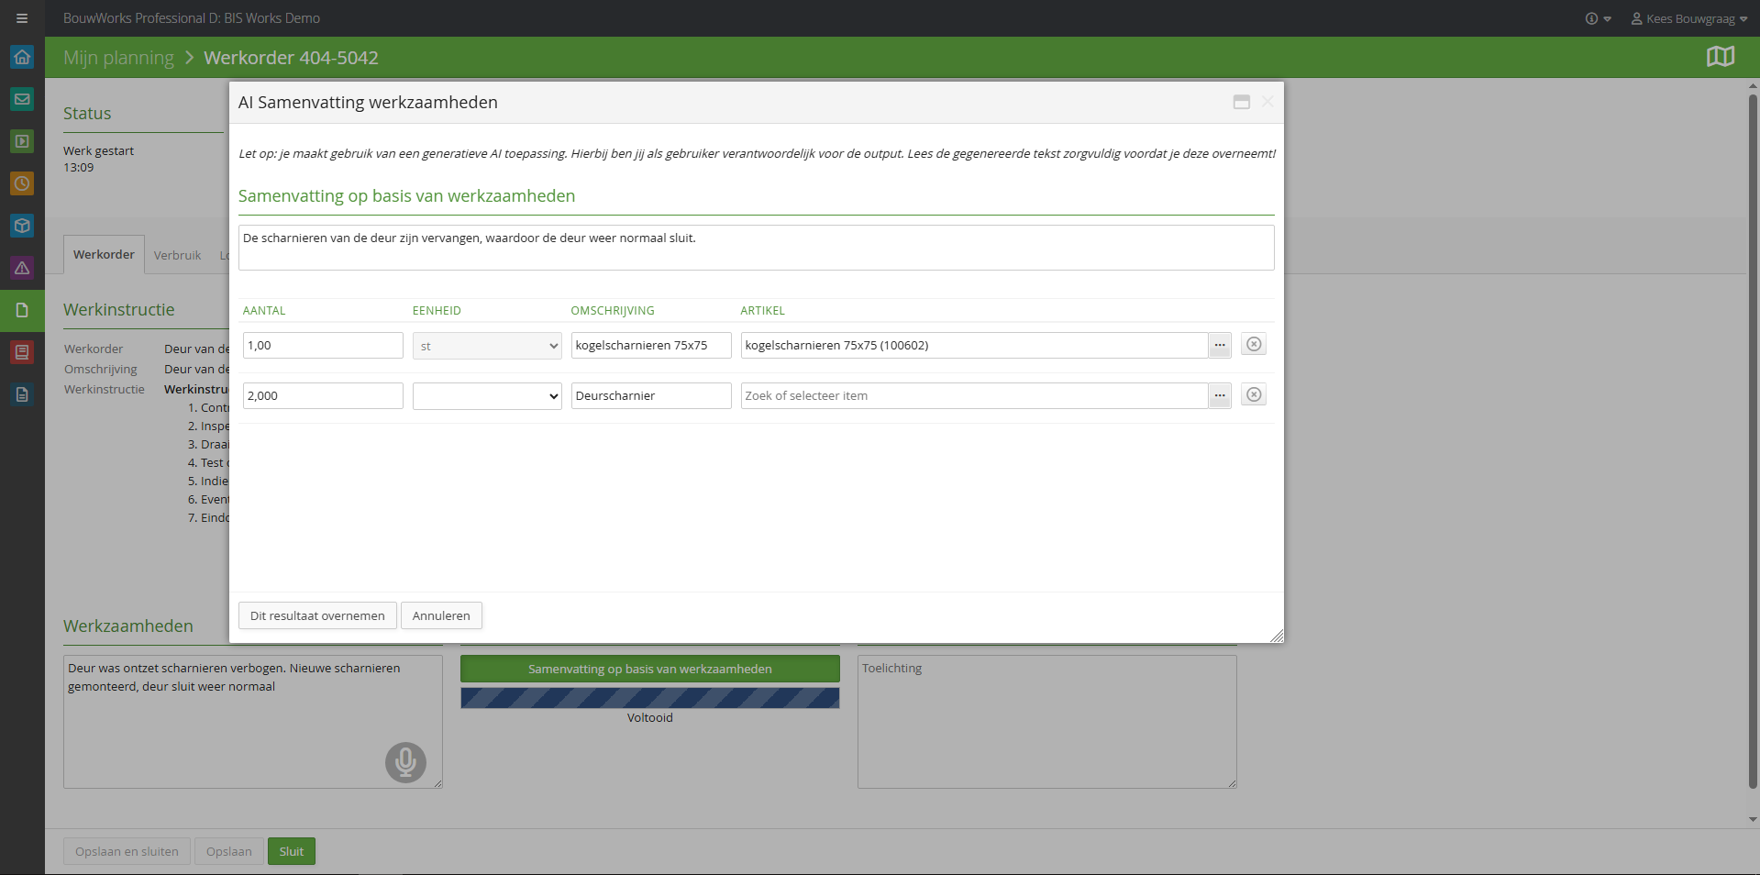Click the EENHEID column header
1760x875 pixels.
pyautogui.click(x=437, y=311)
